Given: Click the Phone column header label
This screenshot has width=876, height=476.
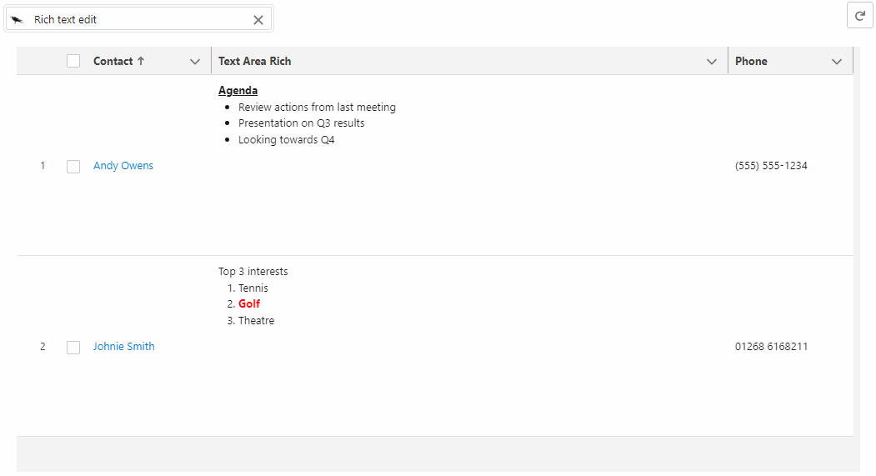Looking at the screenshot, I should click(x=751, y=61).
